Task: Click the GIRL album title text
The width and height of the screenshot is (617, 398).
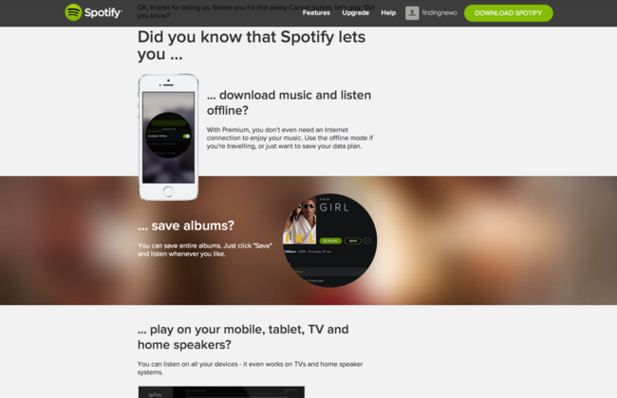Action: (334, 208)
